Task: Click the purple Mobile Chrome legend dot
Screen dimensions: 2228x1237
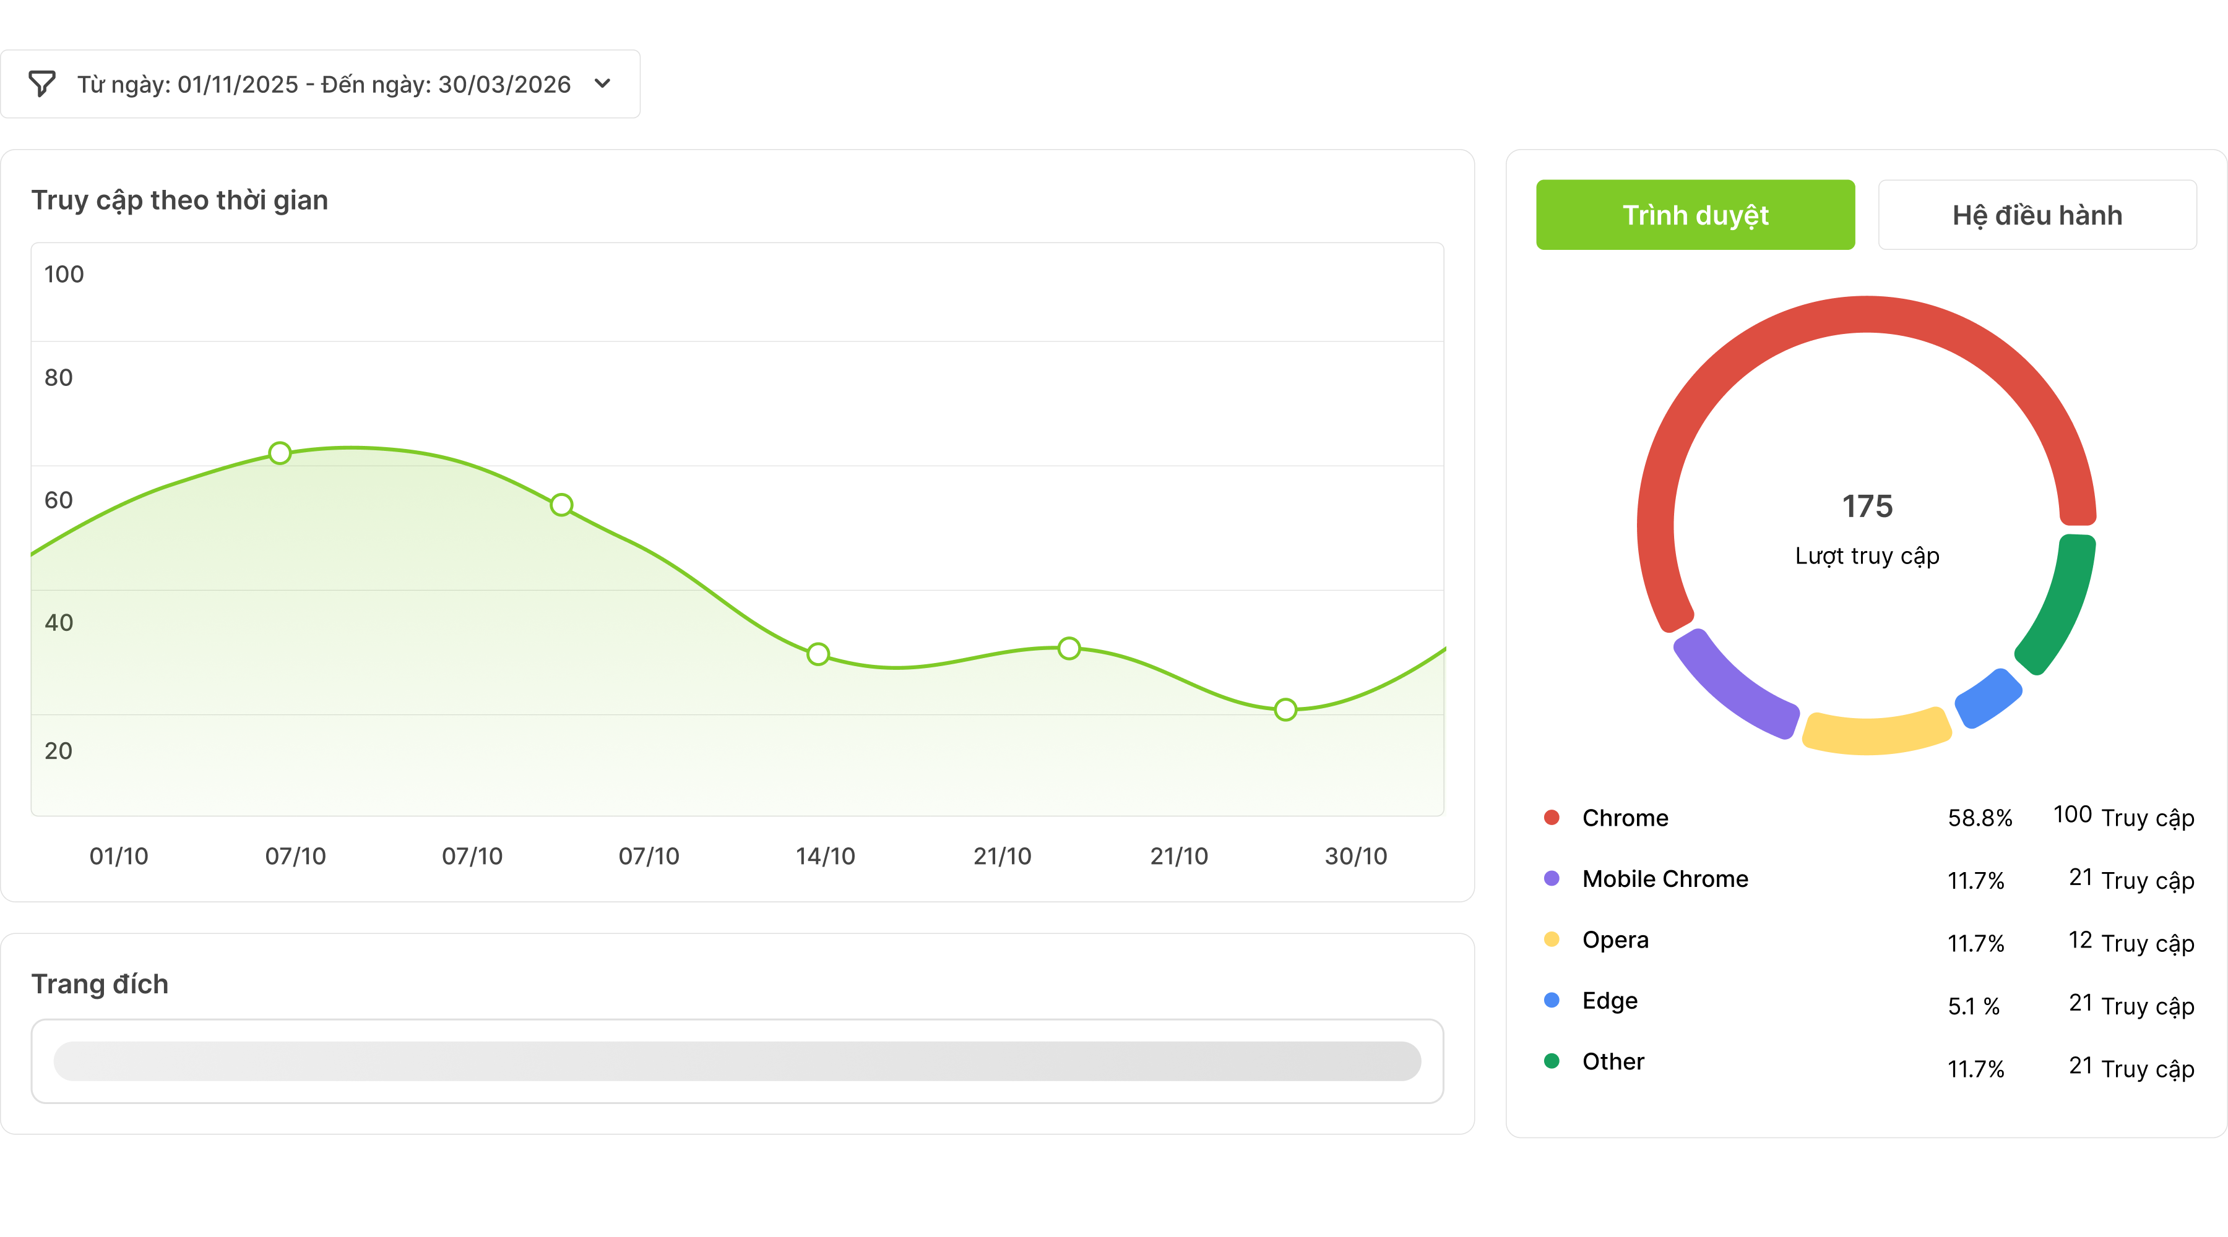Action: pos(1552,878)
